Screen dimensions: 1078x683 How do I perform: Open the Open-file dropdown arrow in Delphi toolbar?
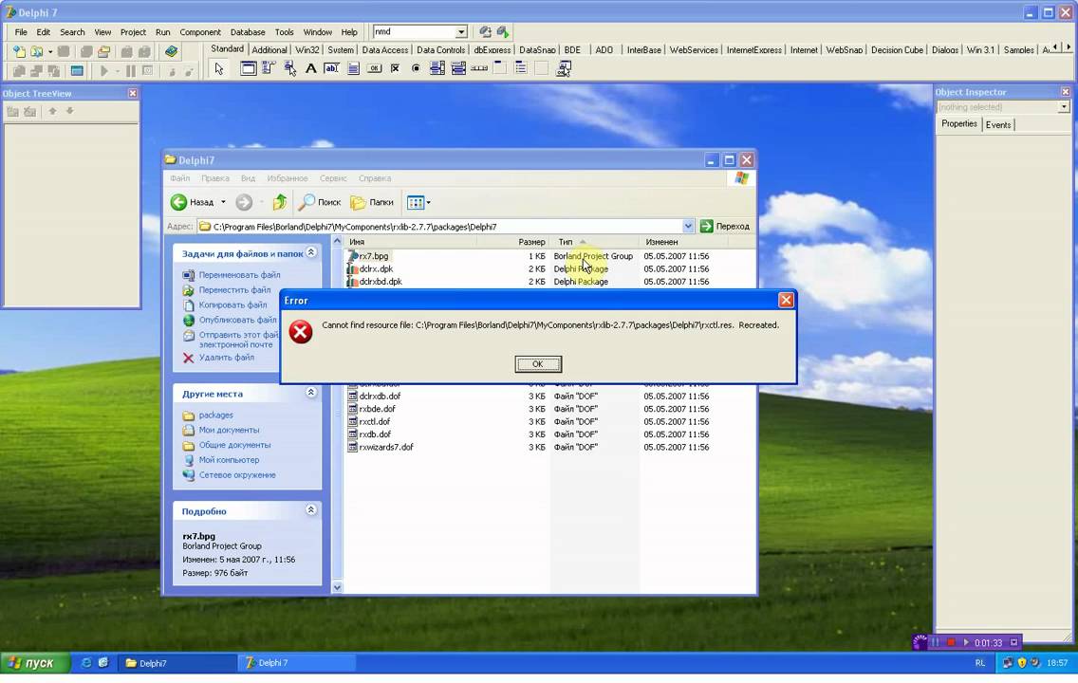[50, 51]
